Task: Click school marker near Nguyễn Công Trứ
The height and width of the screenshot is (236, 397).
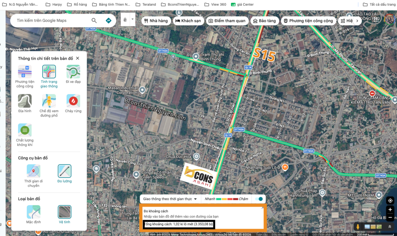Action: tap(96, 169)
